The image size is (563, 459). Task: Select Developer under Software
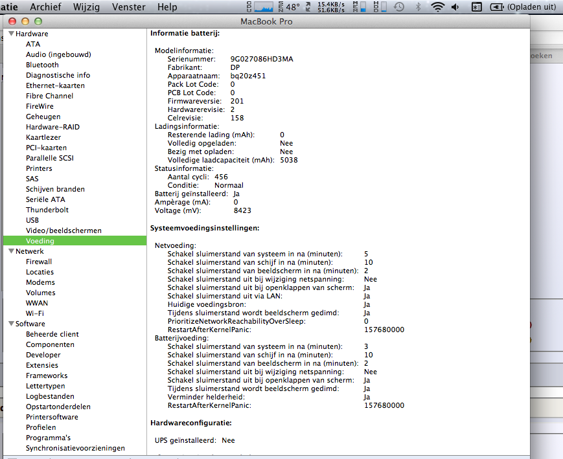[43, 355]
